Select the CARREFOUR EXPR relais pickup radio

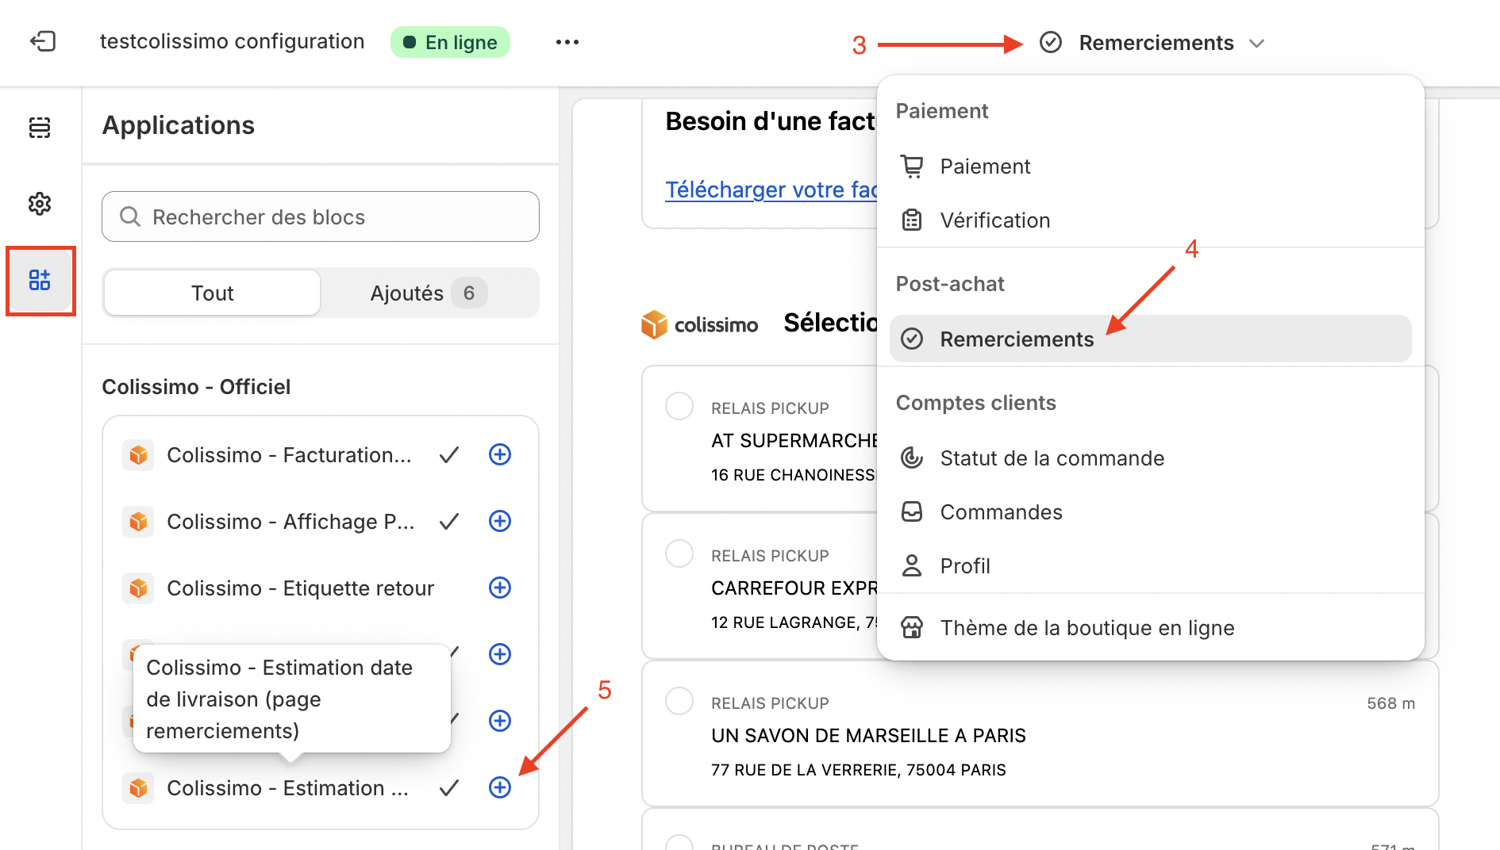pos(679,553)
